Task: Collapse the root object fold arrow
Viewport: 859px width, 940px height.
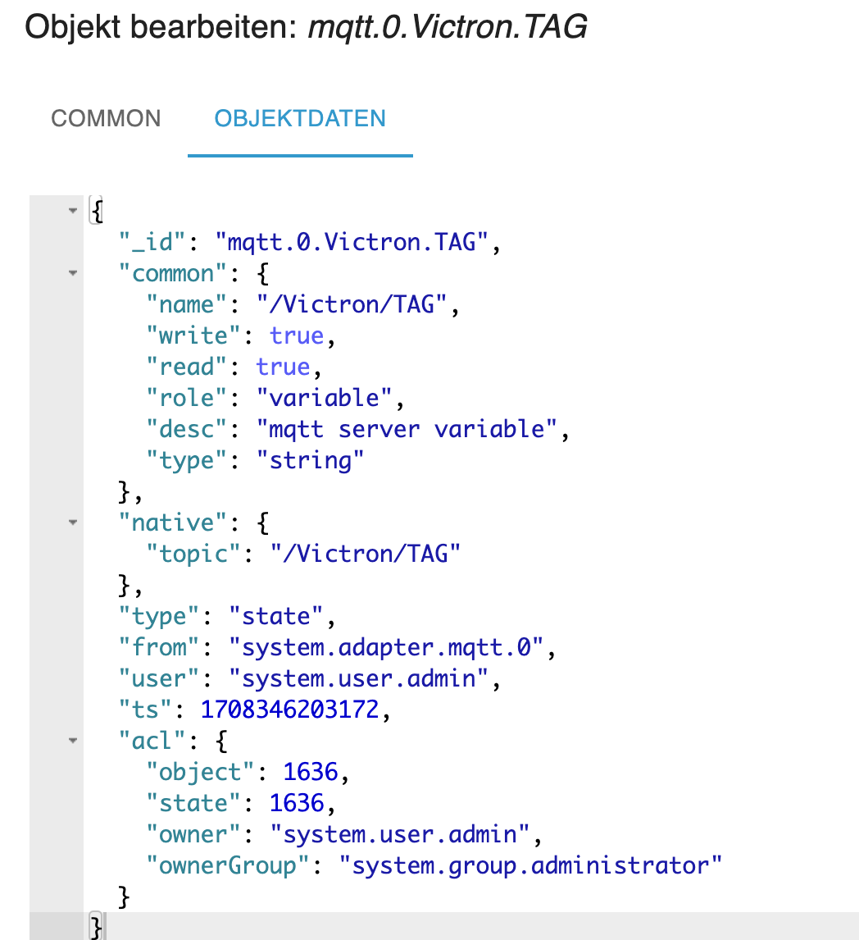Action: [73, 211]
